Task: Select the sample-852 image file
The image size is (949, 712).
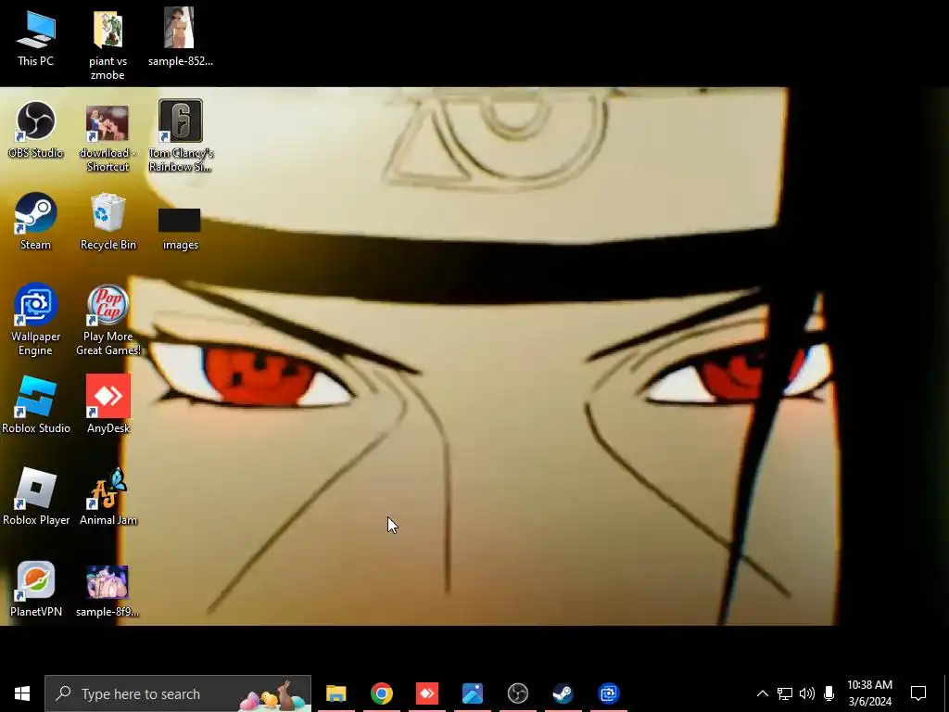Action: 180,38
